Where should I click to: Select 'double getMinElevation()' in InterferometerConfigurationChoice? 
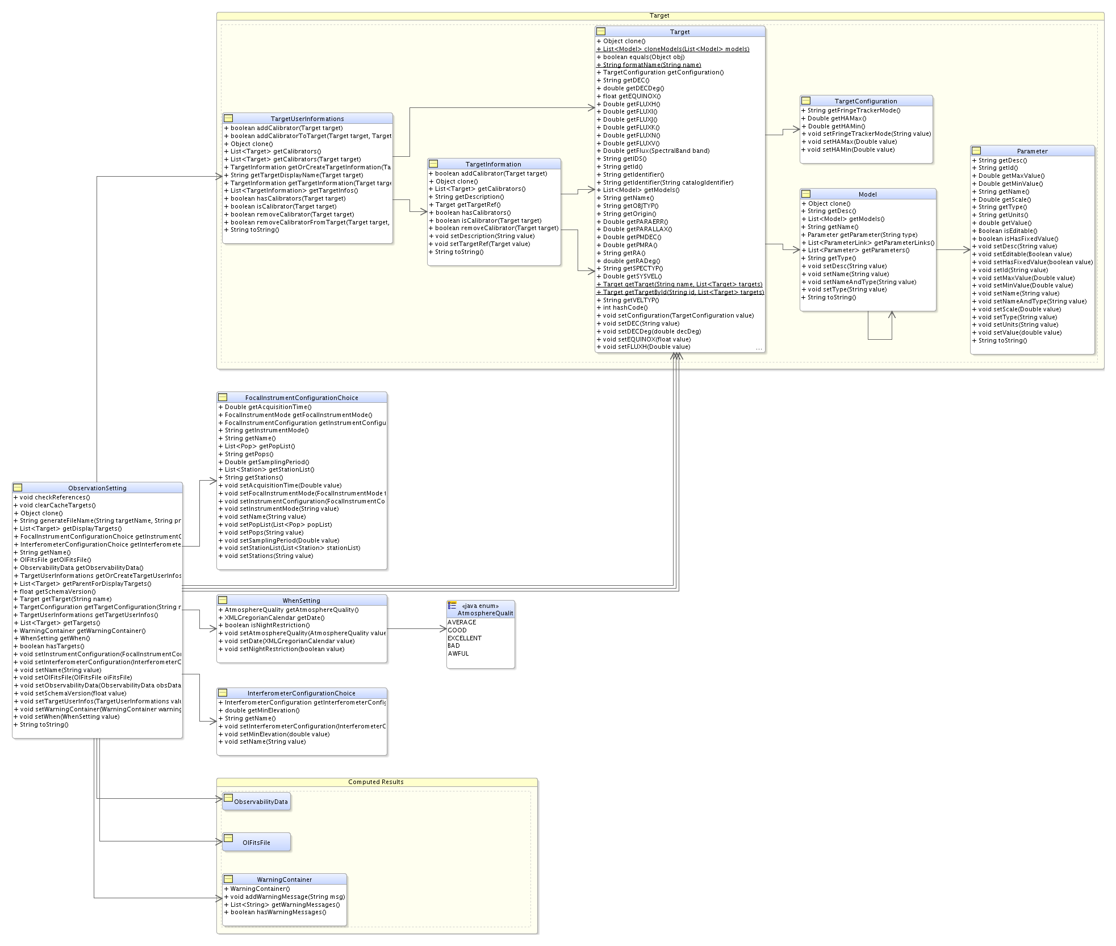point(259,710)
